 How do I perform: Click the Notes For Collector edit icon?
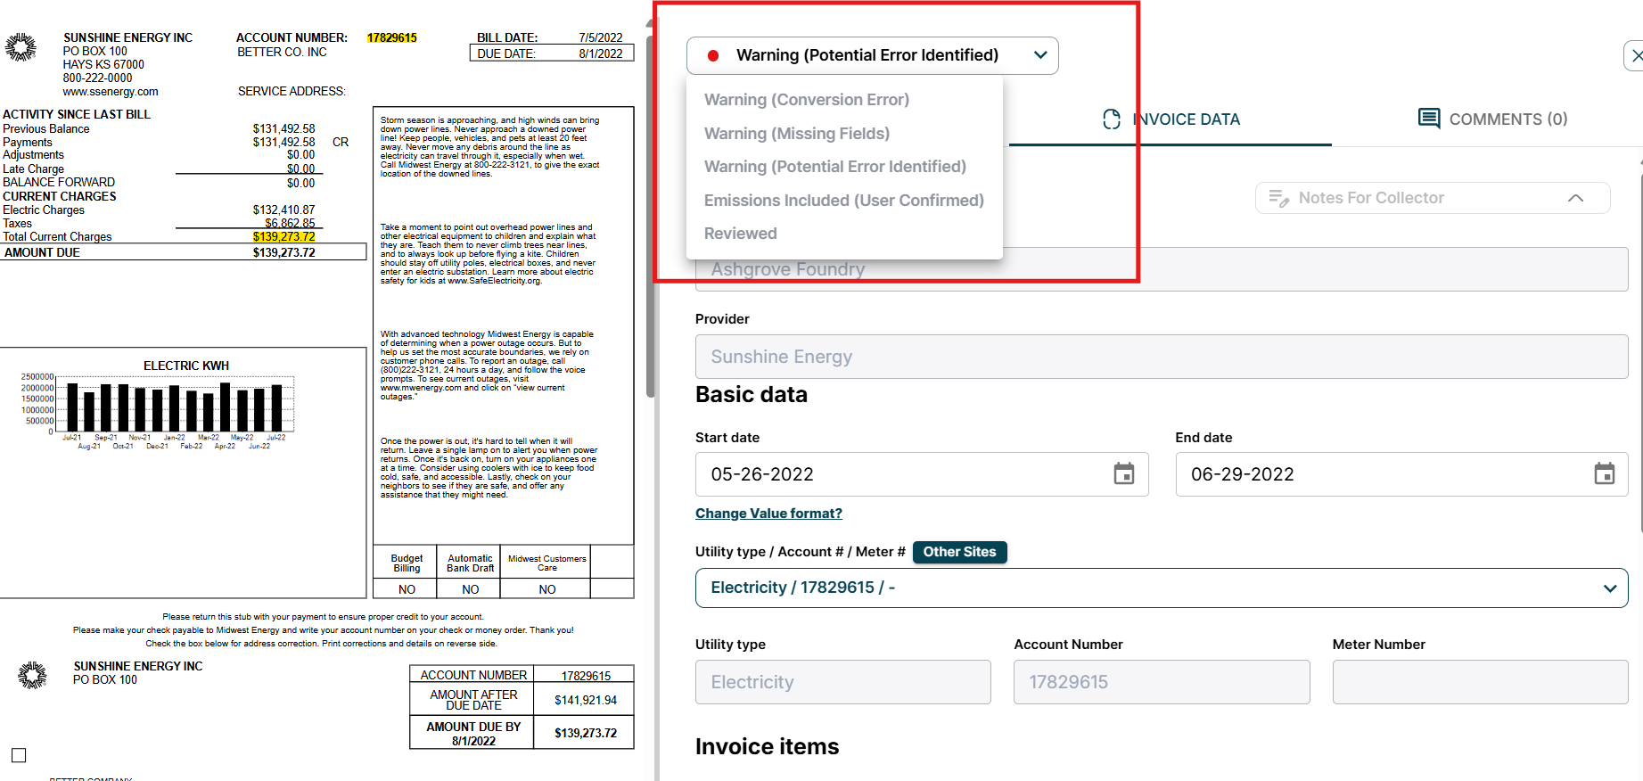[1278, 198]
